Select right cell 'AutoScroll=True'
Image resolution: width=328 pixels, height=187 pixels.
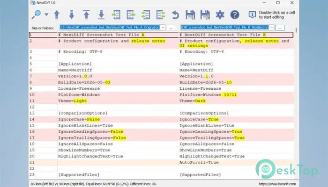click(236, 162)
